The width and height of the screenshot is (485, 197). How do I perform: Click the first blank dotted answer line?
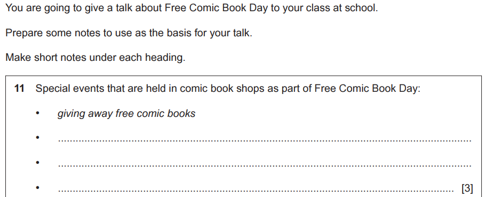[x=265, y=141]
